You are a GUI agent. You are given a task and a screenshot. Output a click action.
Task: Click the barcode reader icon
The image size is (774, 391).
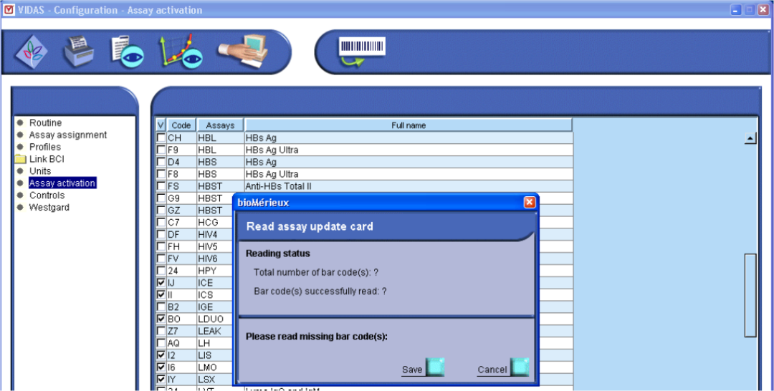pos(361,51)
